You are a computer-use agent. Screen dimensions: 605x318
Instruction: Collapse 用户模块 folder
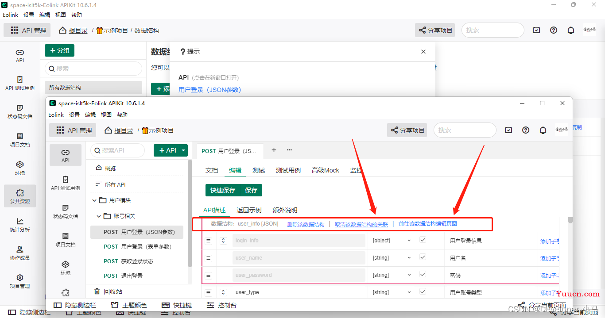click(x=94, y=200)
